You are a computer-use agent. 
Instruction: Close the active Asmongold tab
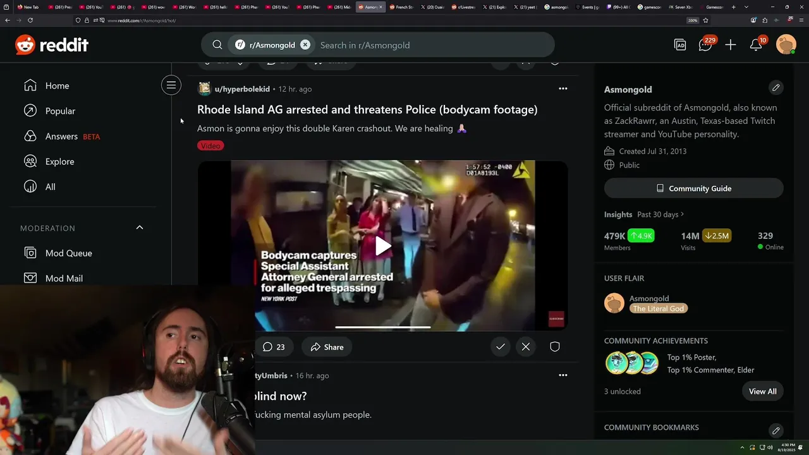click(380, 7)
